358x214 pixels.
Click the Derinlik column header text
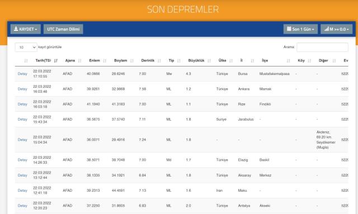click(x=148, y=60)
